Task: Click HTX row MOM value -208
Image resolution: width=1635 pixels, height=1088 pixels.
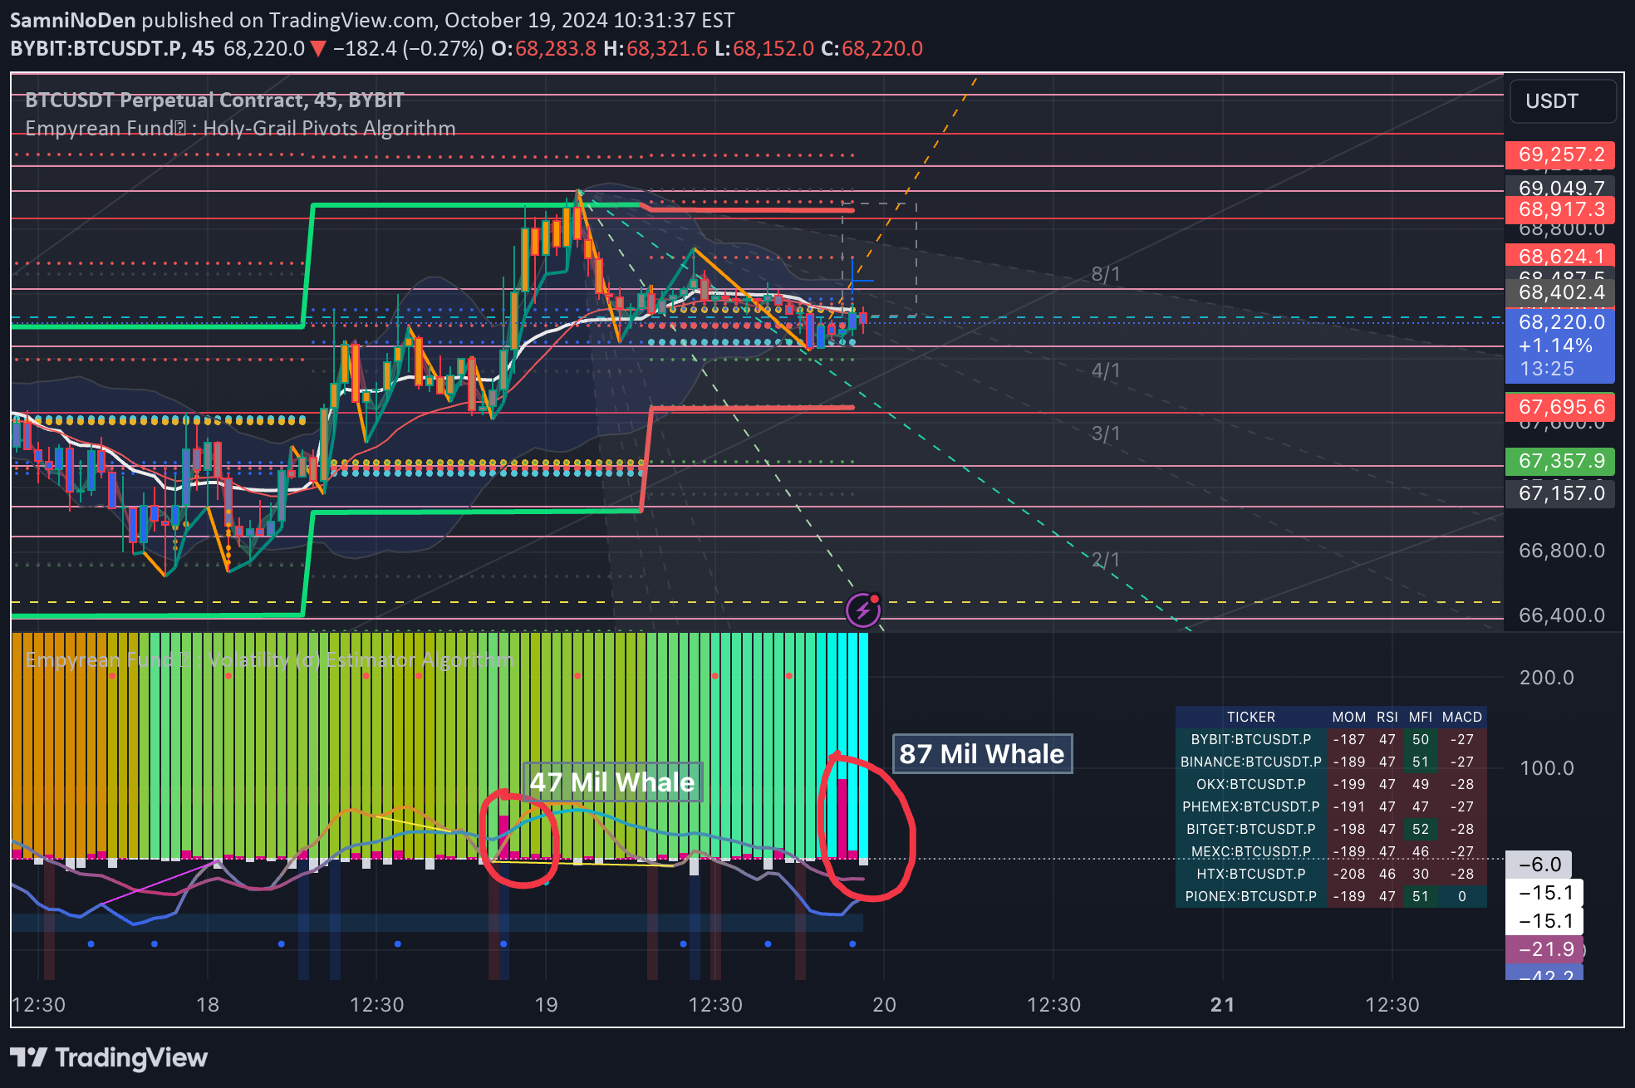Action: pyautogui.click(x=1348, y=874)
